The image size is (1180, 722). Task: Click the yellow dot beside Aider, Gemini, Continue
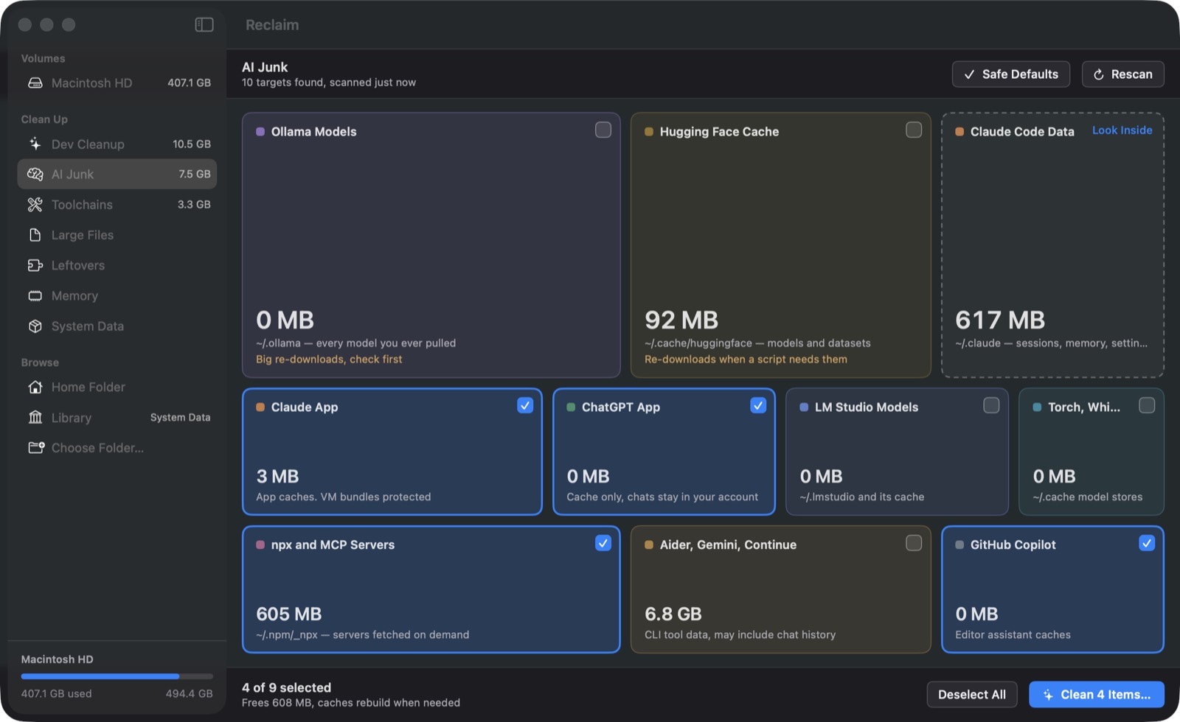point(649,545)
